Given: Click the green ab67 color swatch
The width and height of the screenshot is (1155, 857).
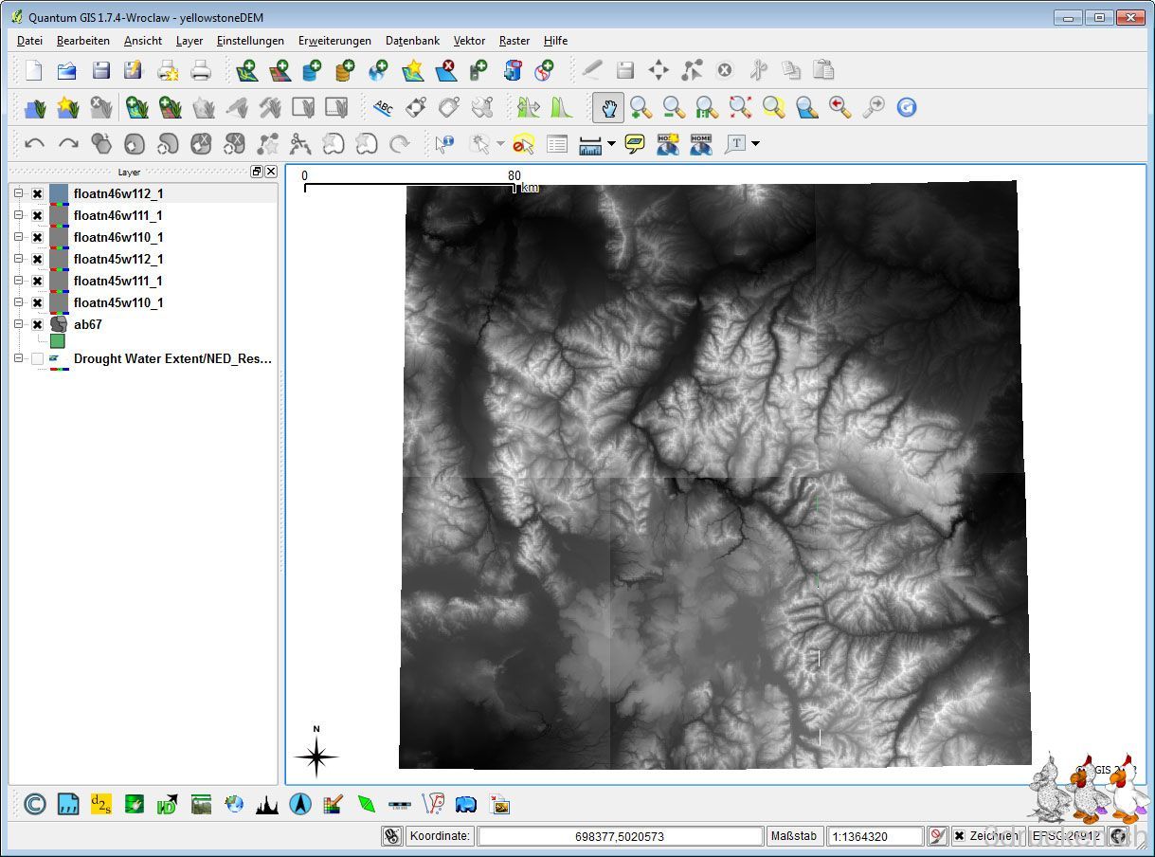Looking at the screenshot, I should (x=58, y=341).
